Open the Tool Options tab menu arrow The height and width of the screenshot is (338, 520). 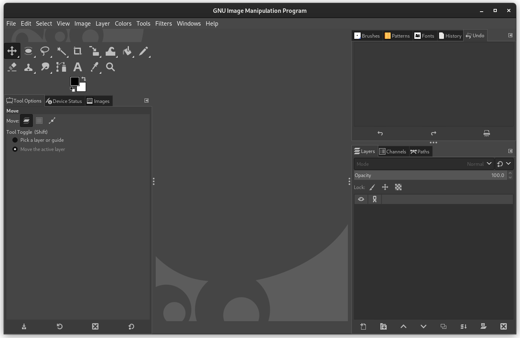147,101
